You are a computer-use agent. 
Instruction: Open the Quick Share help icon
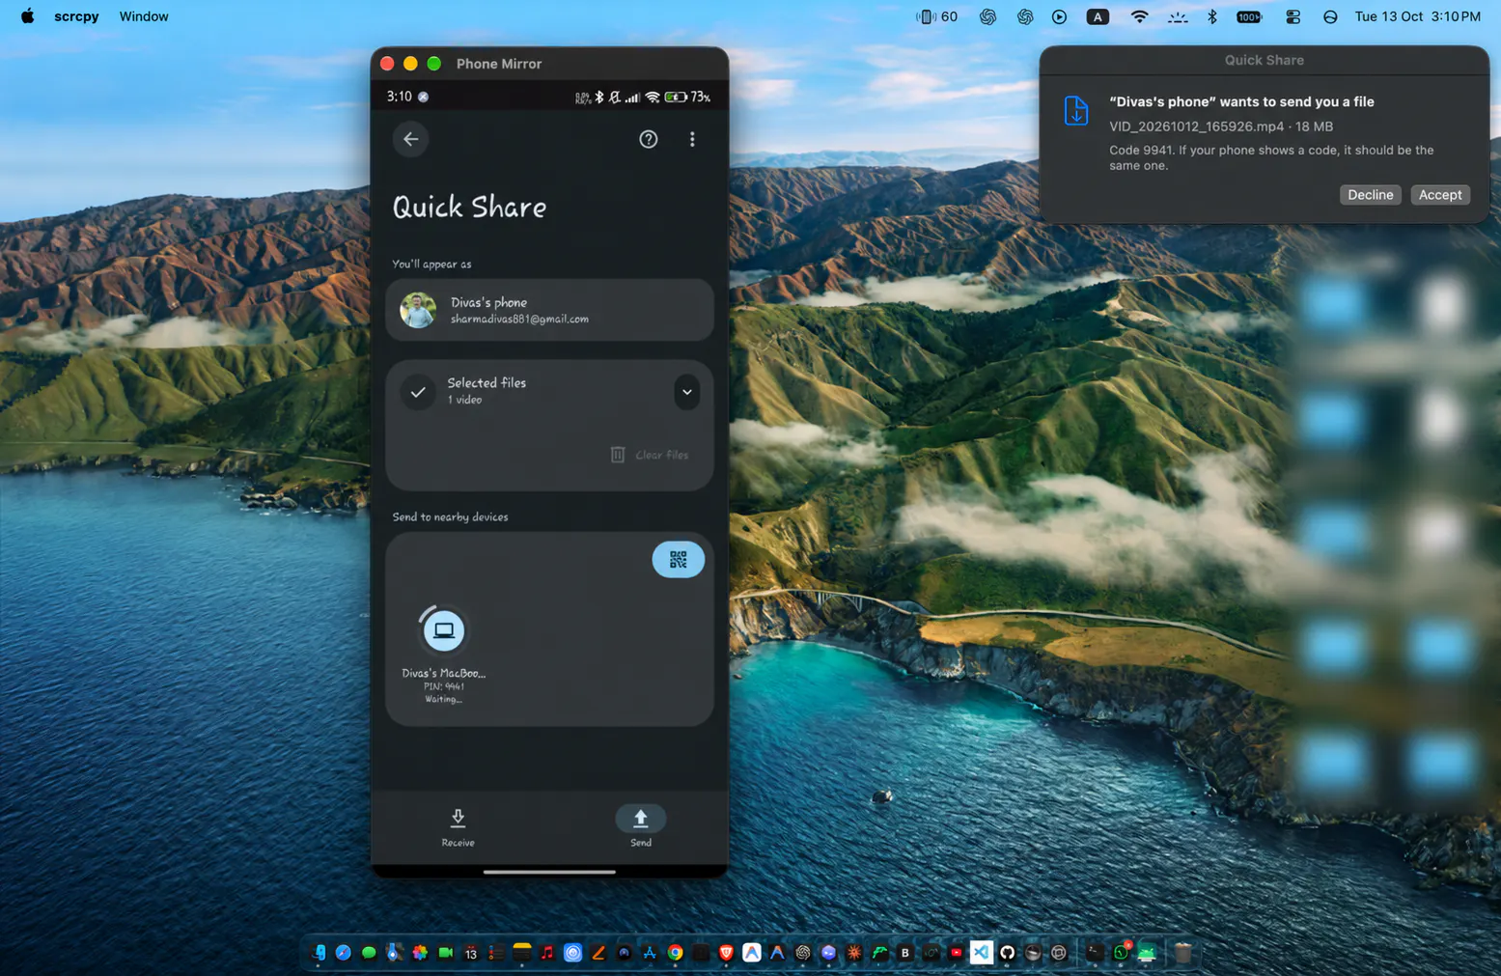(648, 139)
